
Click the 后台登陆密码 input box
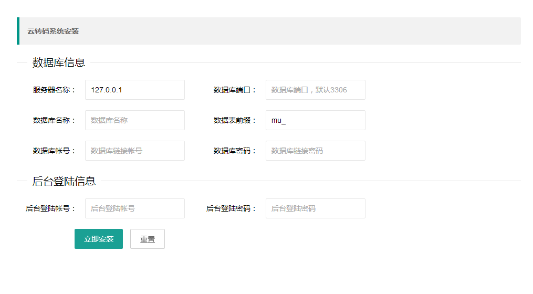pyautogui.click(x=315, y=208)
